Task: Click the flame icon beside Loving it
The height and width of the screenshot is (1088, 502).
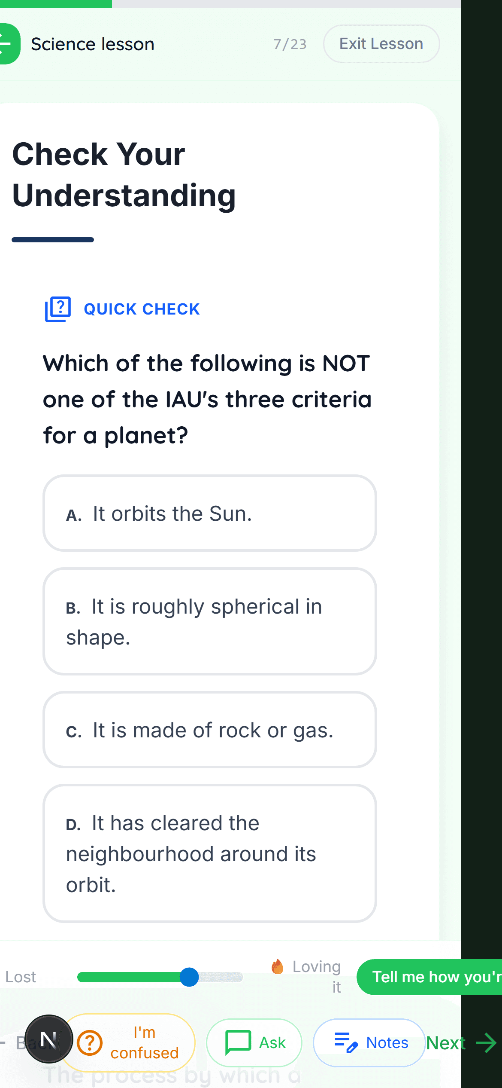Action: [x=278, y=967]
